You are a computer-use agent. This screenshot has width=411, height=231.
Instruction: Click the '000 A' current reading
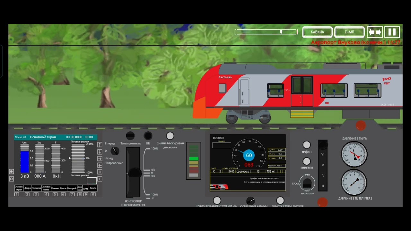coord(40,176)
